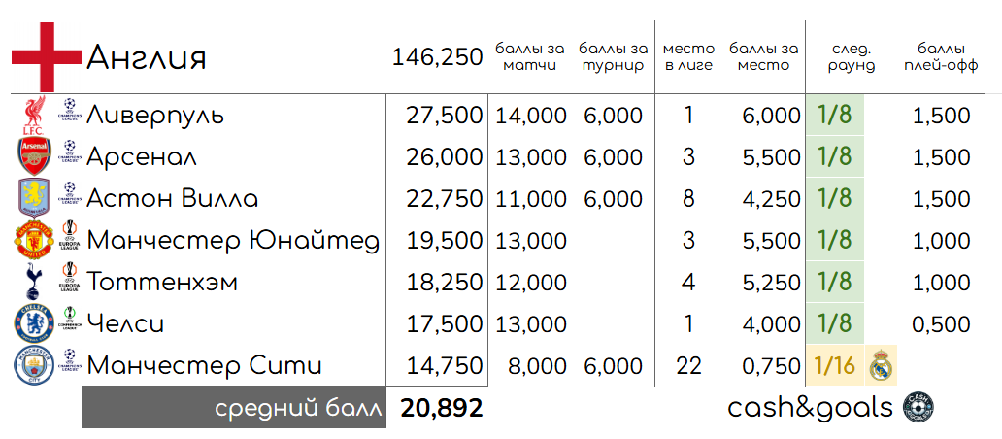Click the Aston Villa club crest
The height and width of the screenshot is (439, 1002).
(34, 198)
